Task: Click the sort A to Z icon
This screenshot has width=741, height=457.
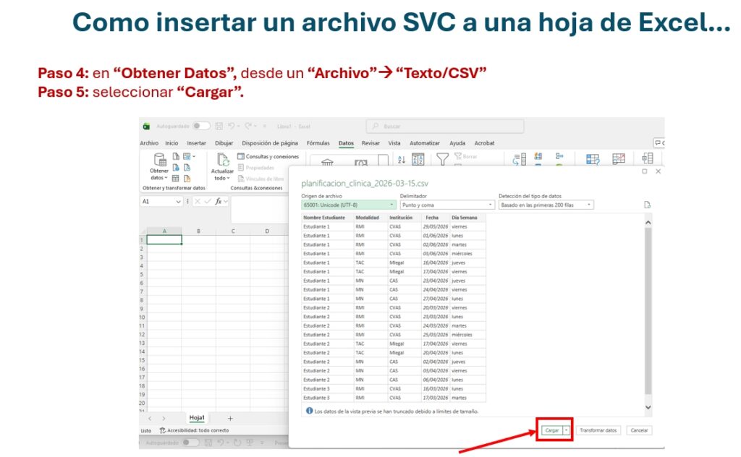Action: 418,160
